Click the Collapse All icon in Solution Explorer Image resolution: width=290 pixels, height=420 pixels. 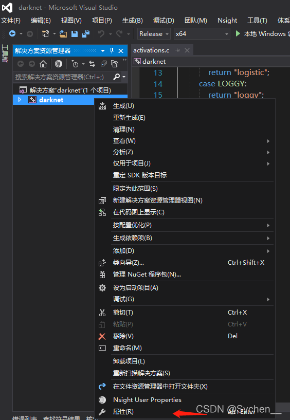click(x=103, y=64)
